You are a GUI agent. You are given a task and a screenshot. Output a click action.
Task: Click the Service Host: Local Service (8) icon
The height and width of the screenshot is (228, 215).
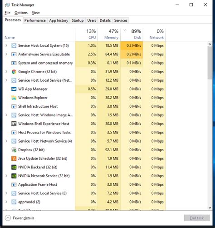click(x=14, y=193)
